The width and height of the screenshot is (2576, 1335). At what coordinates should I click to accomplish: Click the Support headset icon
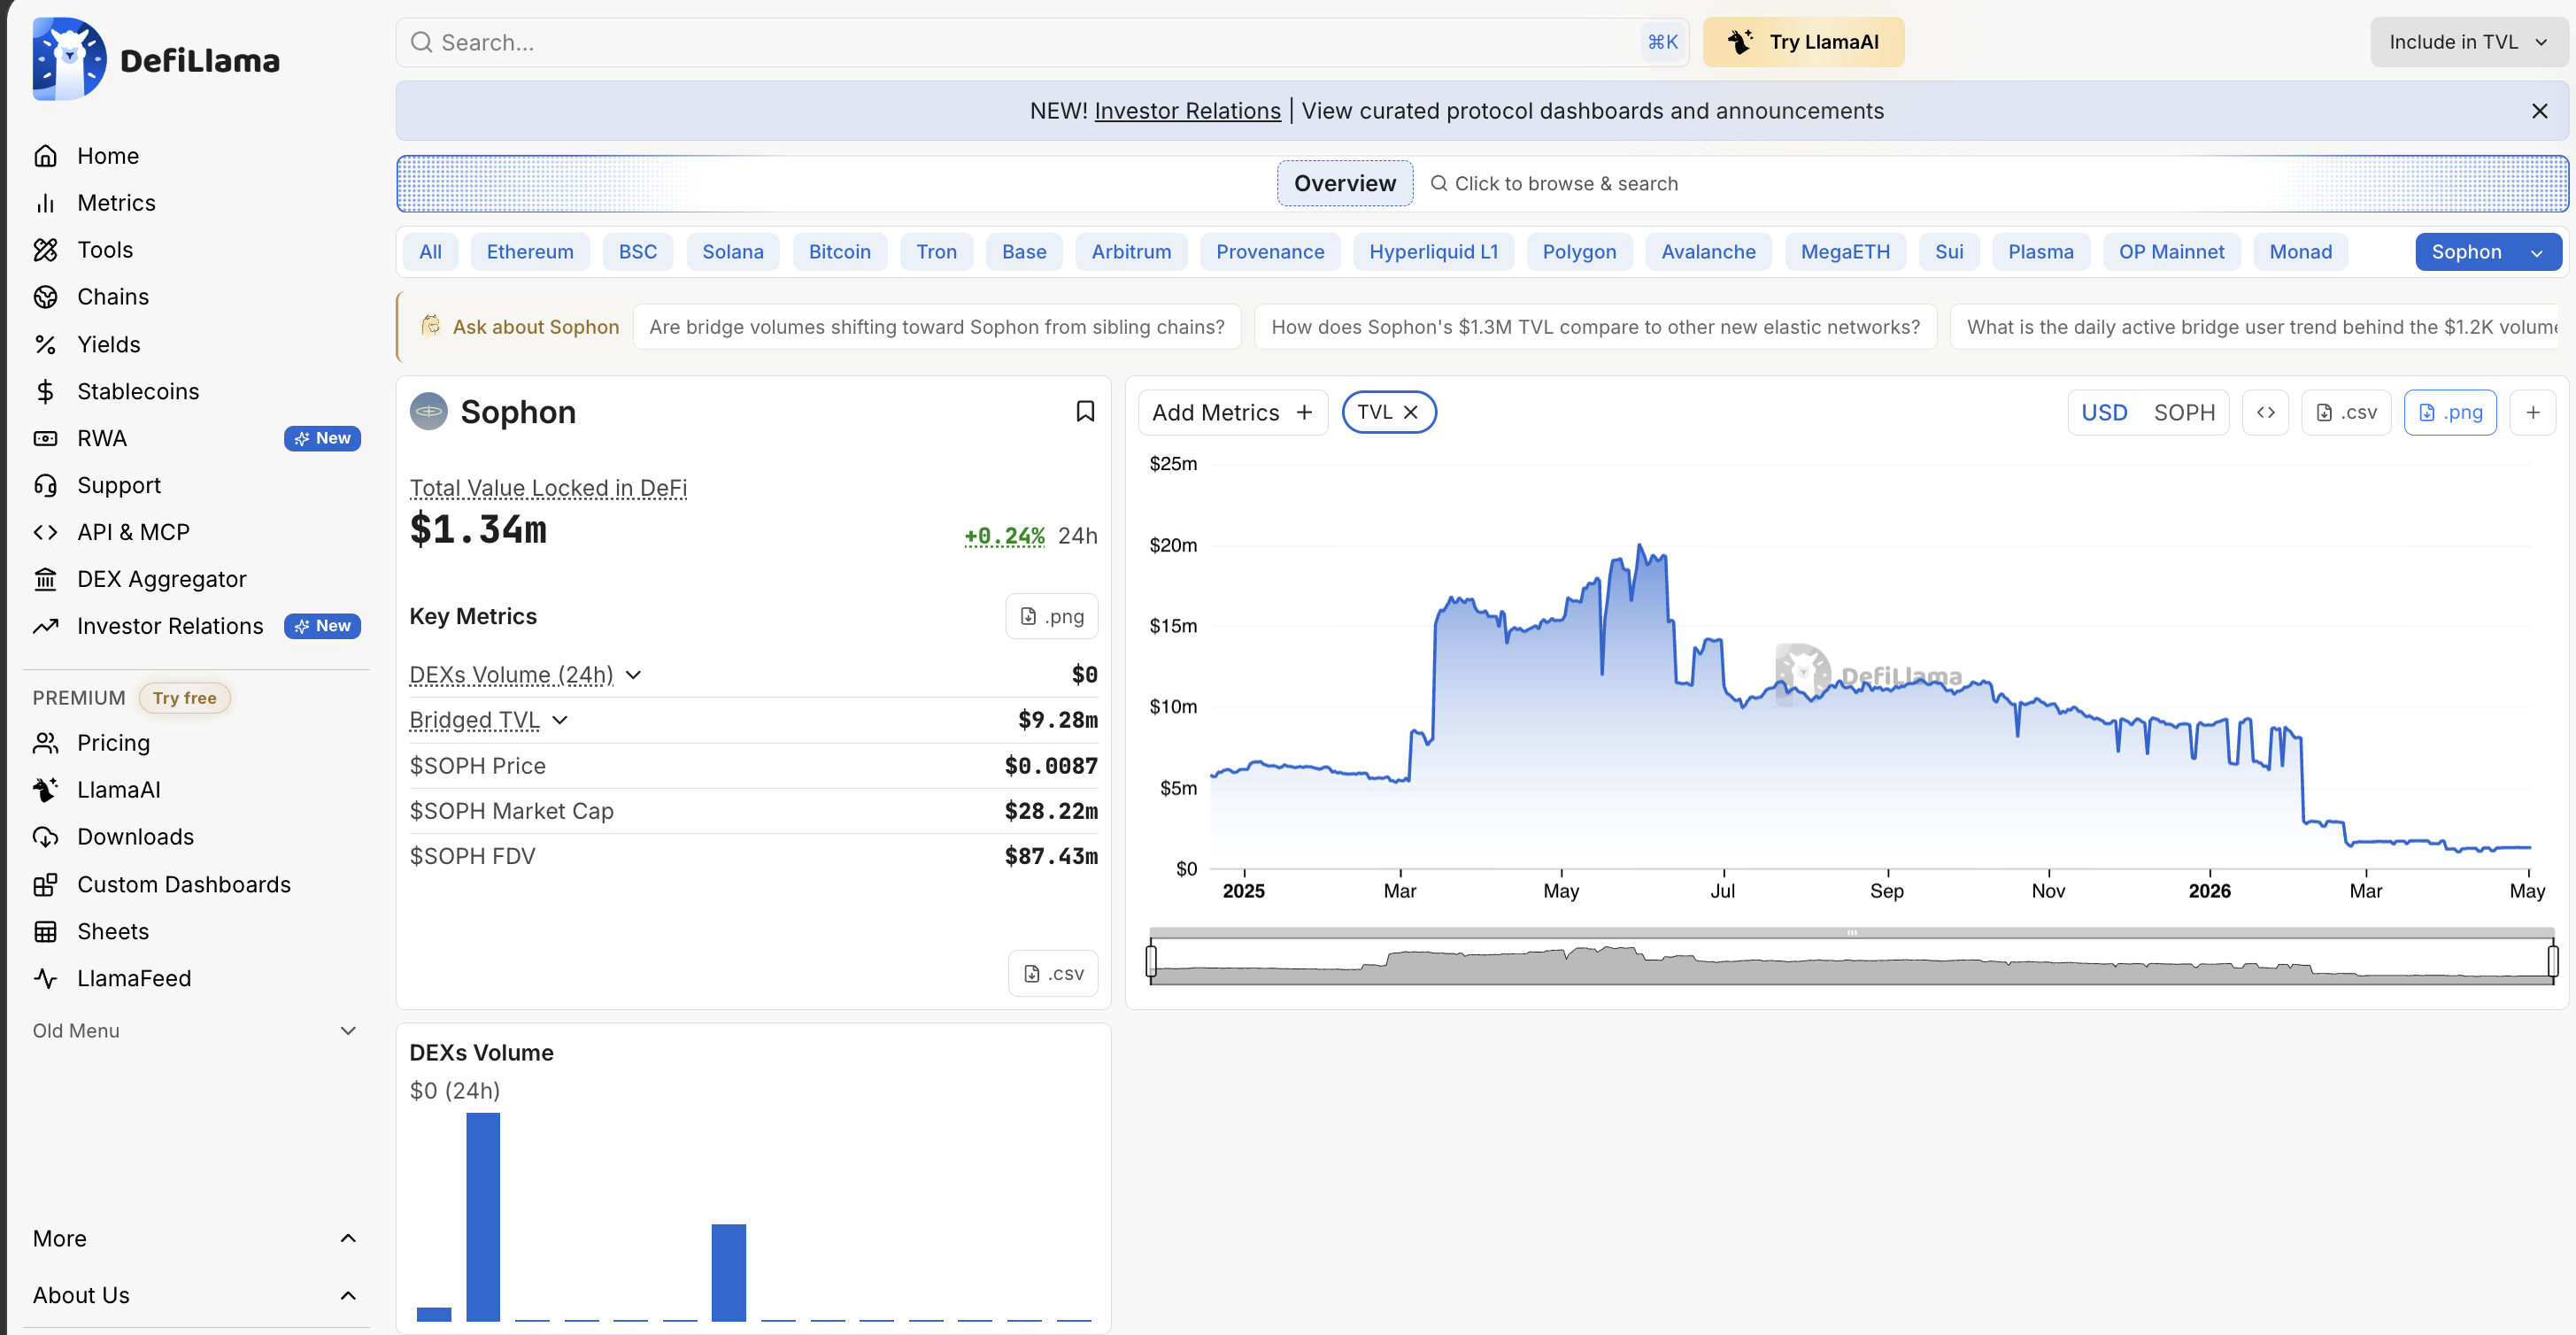coord(45,485)
